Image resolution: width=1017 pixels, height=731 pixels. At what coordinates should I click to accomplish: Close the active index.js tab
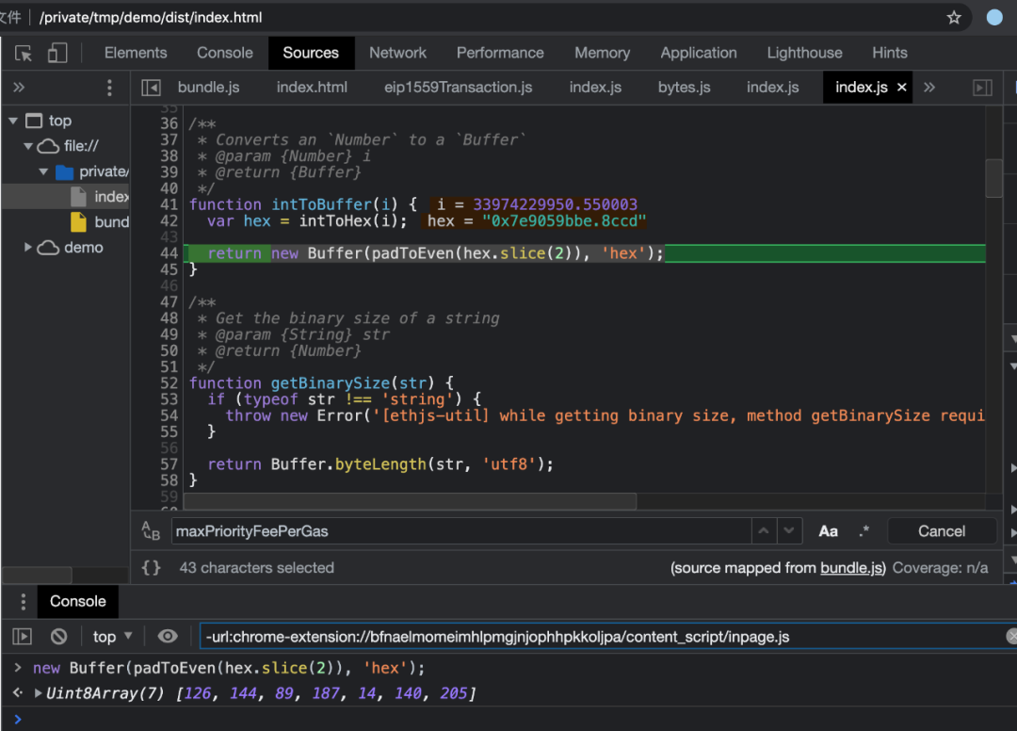pos(901,87)
